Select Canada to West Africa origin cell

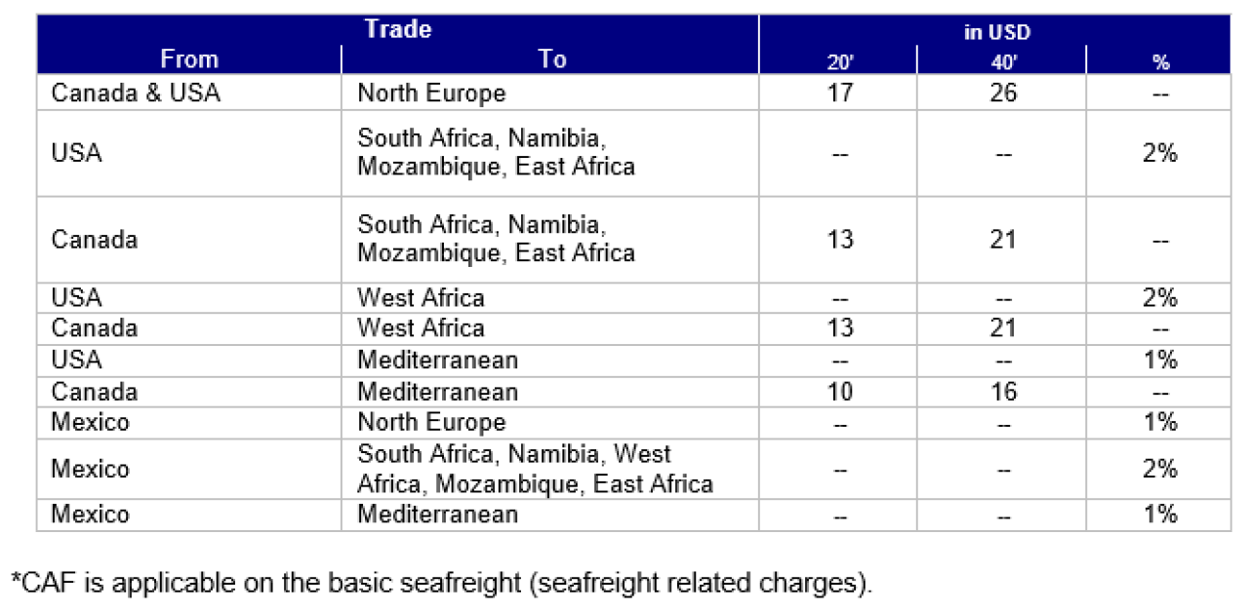[189, 327]
